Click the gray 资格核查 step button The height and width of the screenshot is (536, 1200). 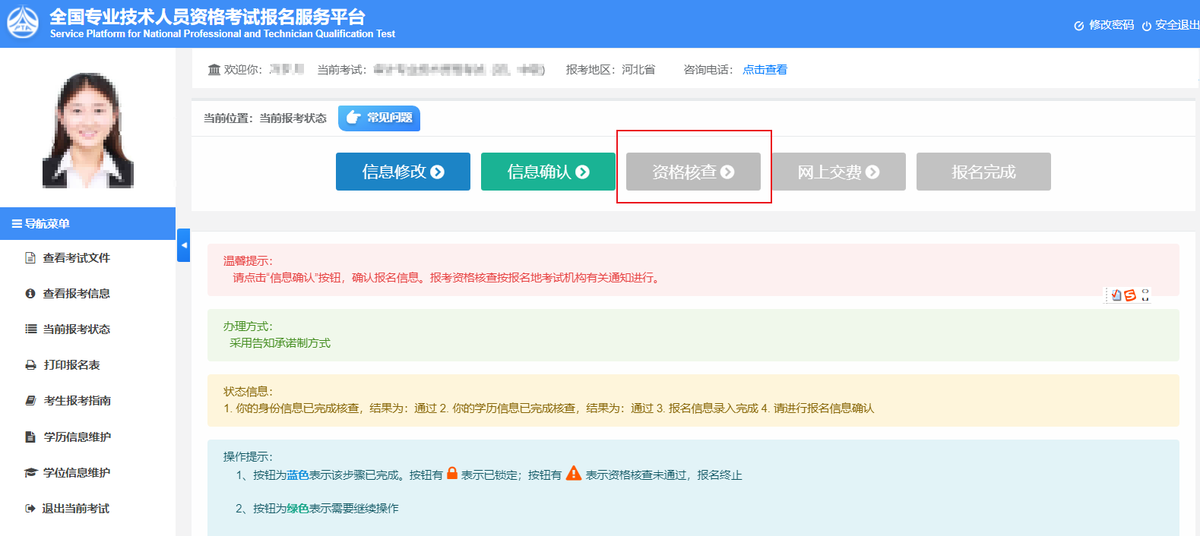[x=693, y=172]
